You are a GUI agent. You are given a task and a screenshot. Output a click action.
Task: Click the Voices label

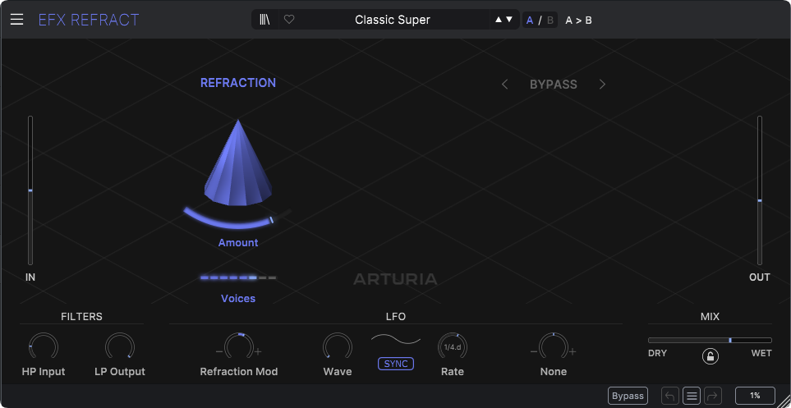pyautogui.click(x=238, y=299)
